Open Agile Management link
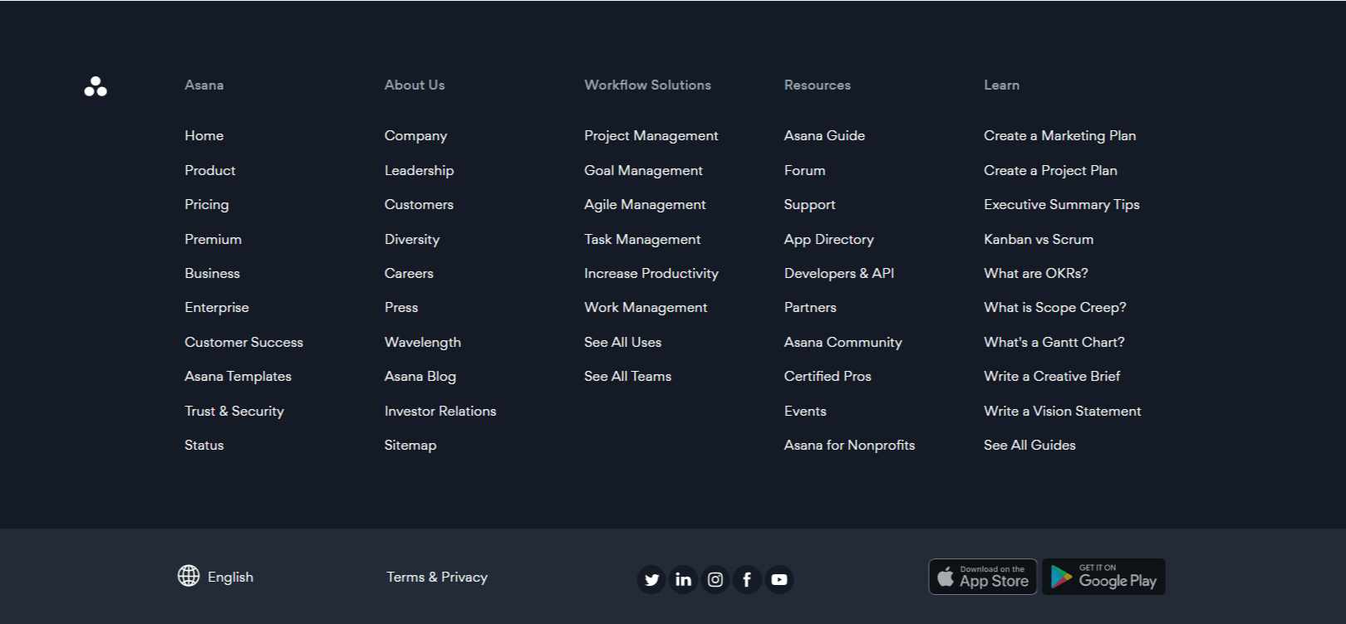The height and width of the screenshot is (624, 1346). point(646,204)
